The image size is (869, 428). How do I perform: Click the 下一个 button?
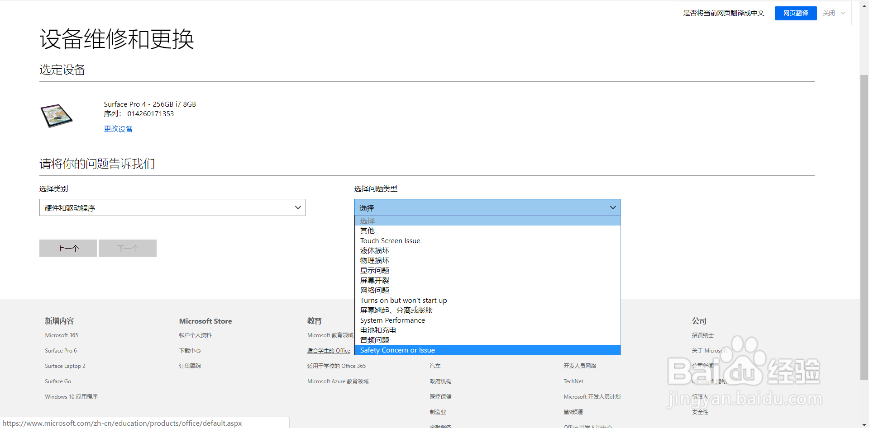point(128,248)
